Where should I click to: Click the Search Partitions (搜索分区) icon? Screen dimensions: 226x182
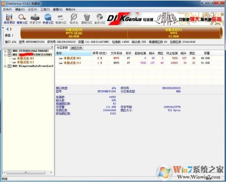(x=22, y=18)
